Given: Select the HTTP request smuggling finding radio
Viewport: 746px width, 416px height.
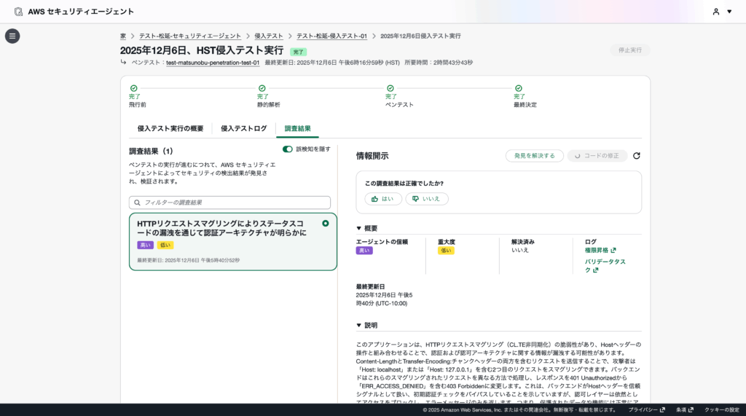Looking at the screenshot, I should point(325,224).
